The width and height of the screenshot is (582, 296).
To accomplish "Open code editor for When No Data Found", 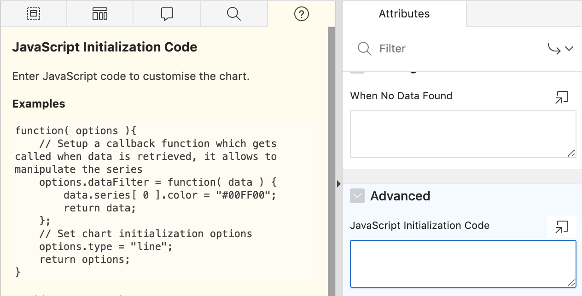I will tap(562, 97).
